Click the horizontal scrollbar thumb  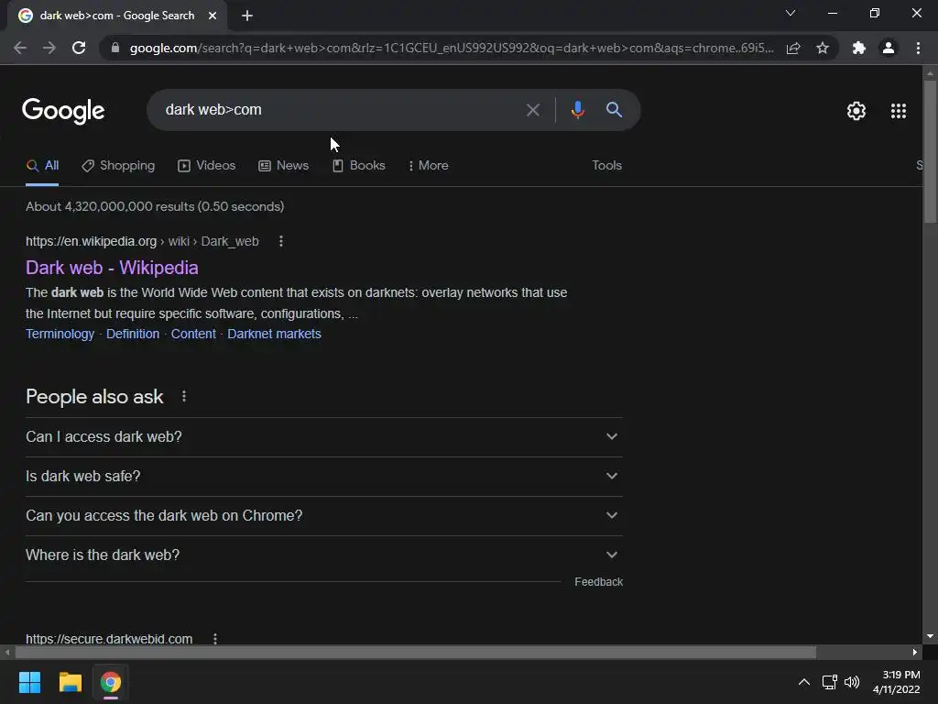[x=416, y=652]
